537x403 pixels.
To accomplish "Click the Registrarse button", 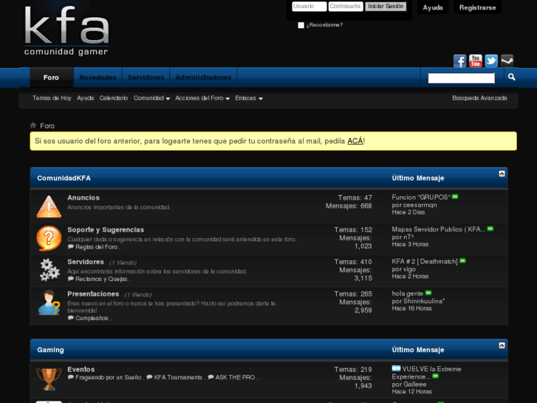I will [477, 7].
